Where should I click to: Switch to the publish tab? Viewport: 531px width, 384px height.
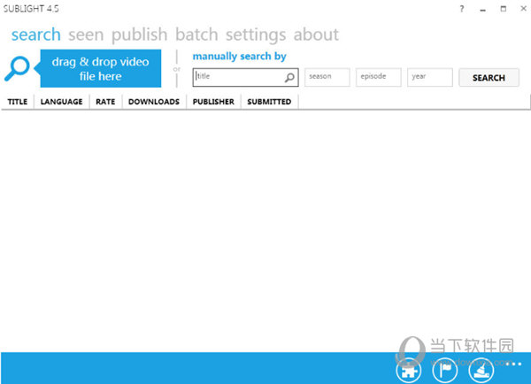[x=140, y=35]
